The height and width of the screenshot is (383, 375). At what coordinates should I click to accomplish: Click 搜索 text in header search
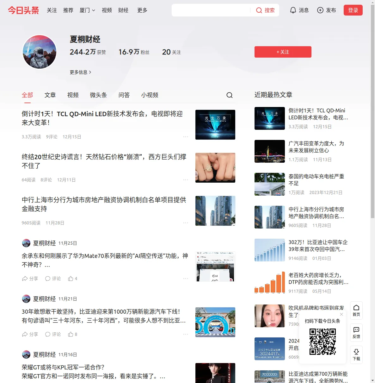coord(270,10)
